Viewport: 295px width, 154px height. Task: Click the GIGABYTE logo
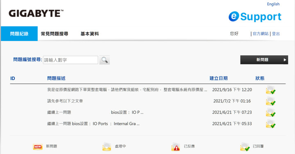(x=36, y=14)
